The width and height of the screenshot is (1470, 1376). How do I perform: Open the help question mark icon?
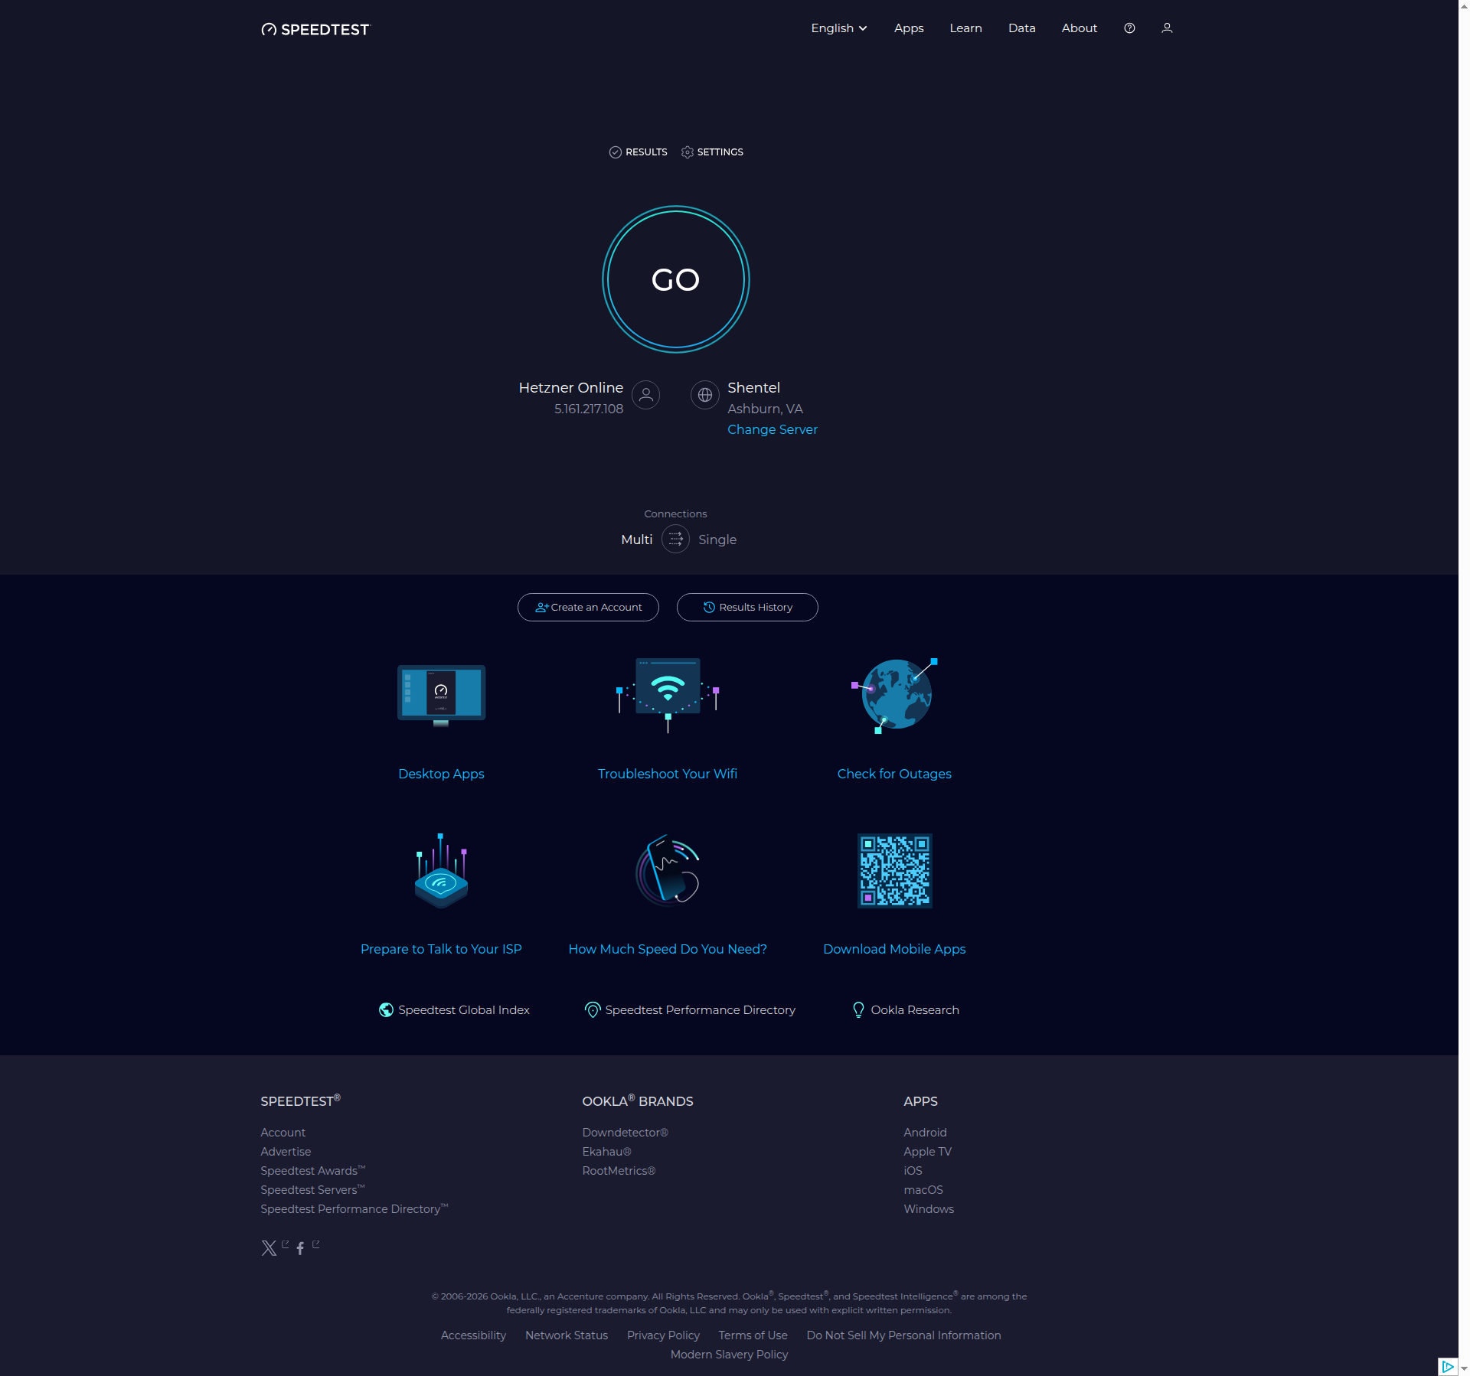pyautogui.click(x=1129, y=28)
